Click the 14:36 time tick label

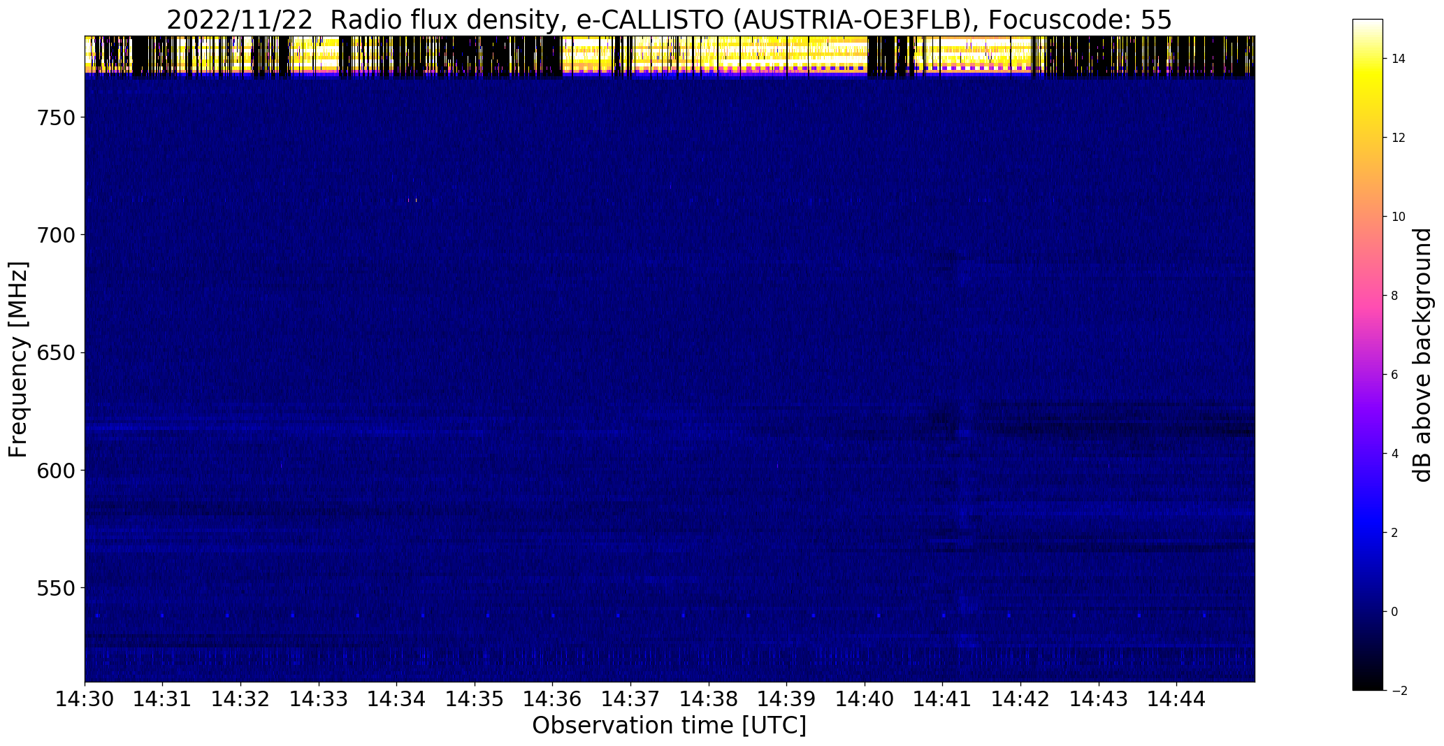pyautogui.click(x=553, y=699)
